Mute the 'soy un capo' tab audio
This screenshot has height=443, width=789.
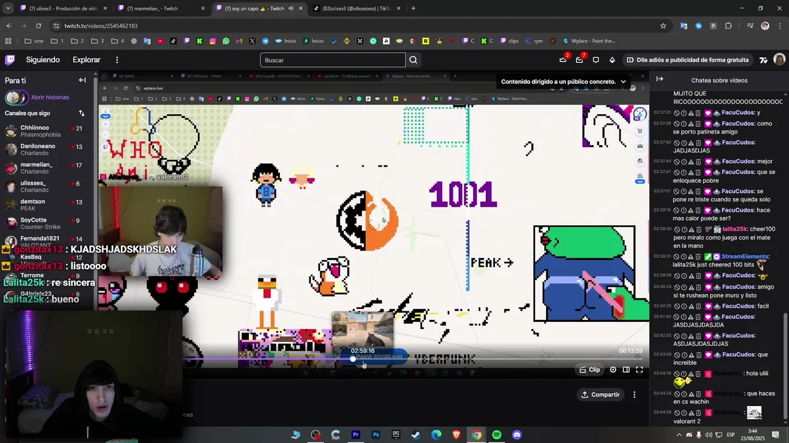(291, 9)
